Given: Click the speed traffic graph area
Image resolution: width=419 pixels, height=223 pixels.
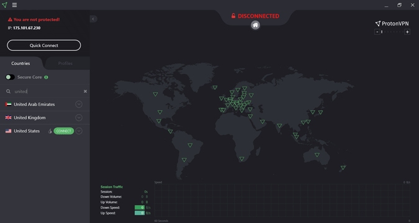Looking at the screenshot, I should [x=282, y=200].
